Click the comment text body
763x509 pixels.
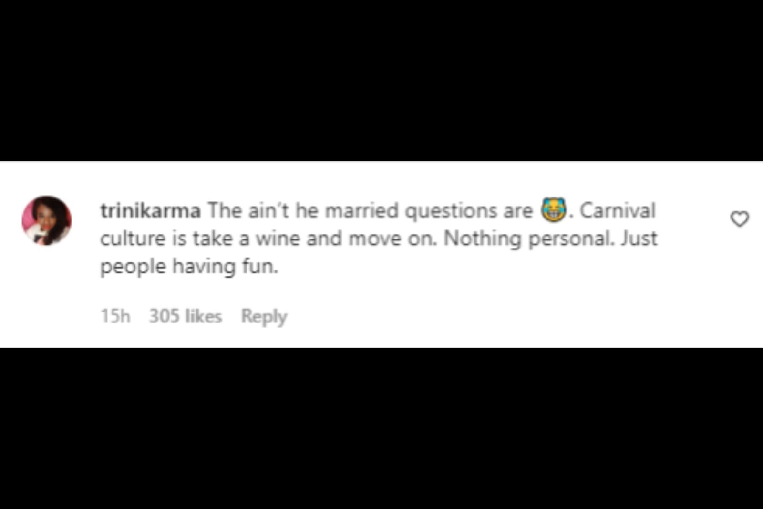pyautogui.click(x=377, y=238)
